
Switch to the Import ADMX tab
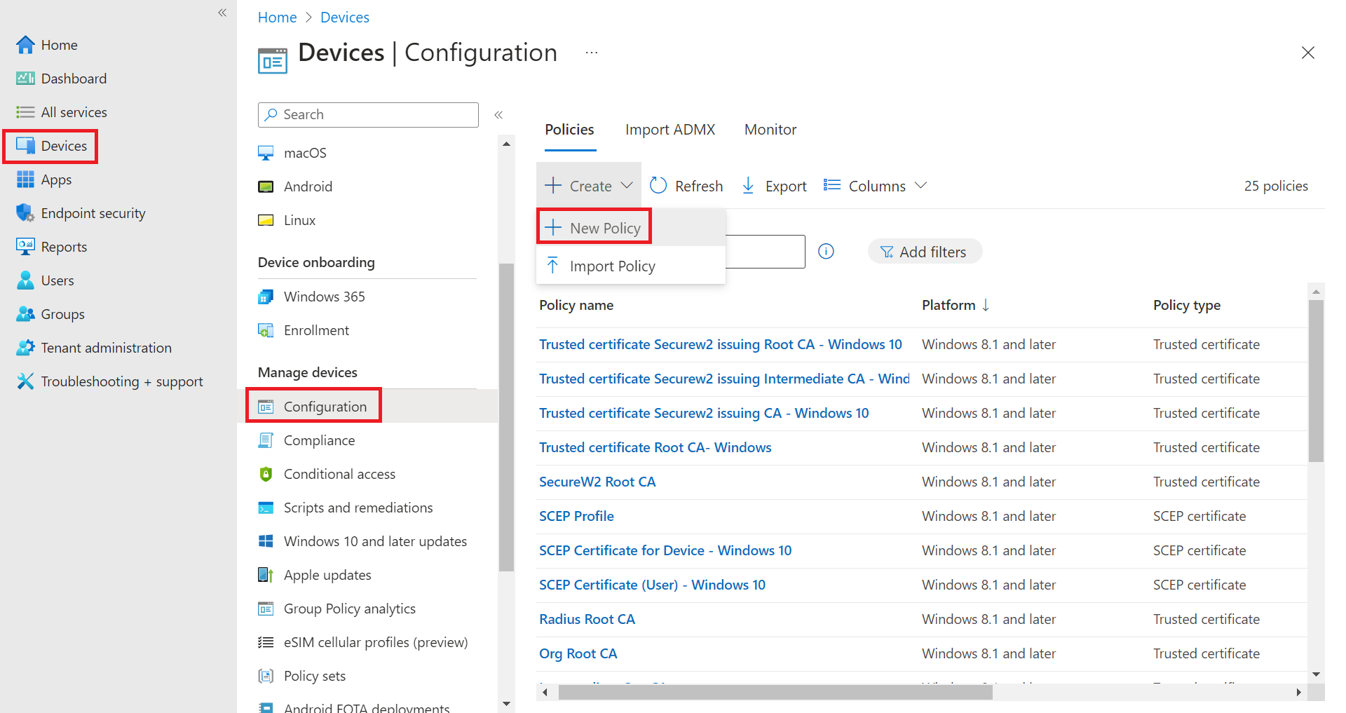tap(670, 130)
